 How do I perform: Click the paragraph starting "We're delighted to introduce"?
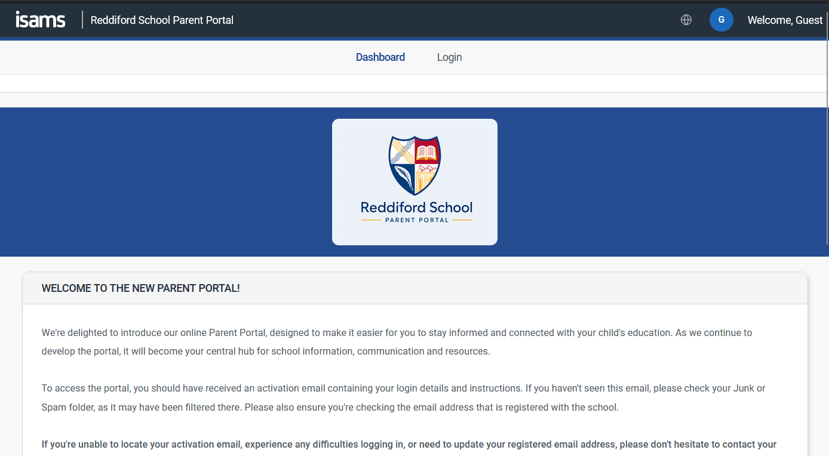click(397, 342)
